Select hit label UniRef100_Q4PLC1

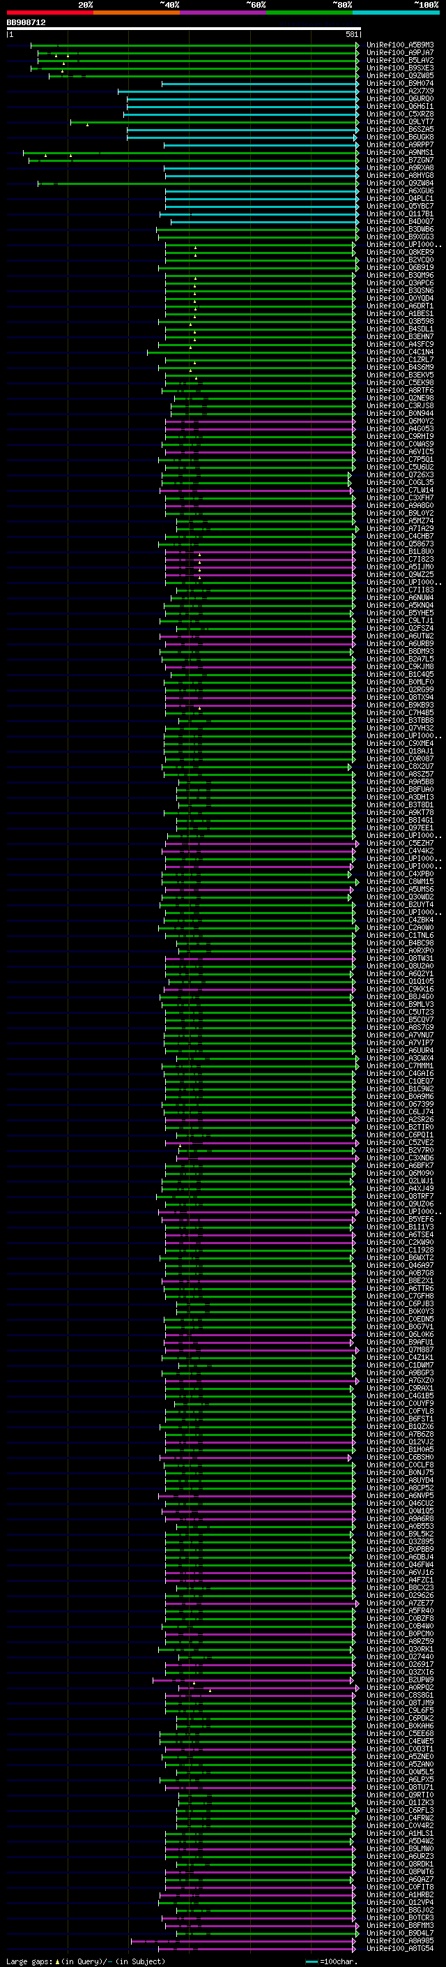400,199
